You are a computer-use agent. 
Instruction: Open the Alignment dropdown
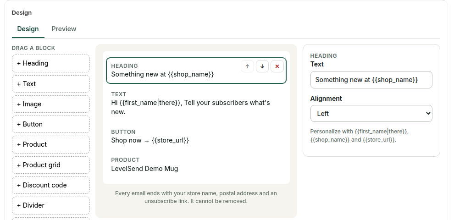(371, 114)
